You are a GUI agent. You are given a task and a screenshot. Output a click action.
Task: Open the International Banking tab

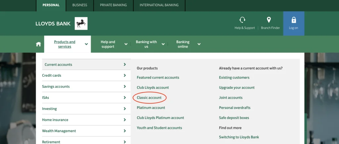159,5
